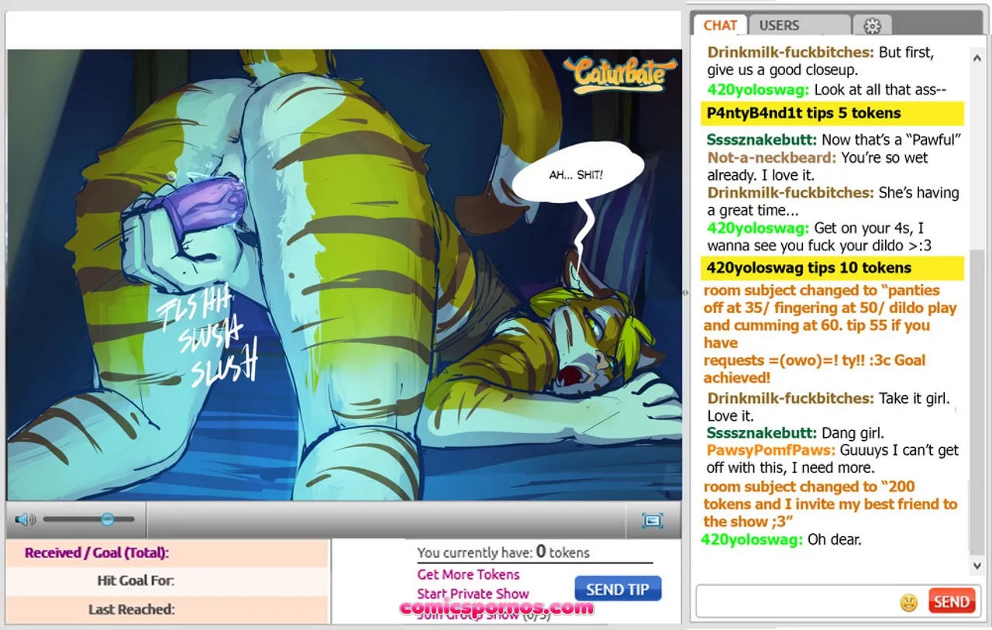Click 'You currently have: 0 tokens' text
The image size is (992, 630).
pos(503,553)
